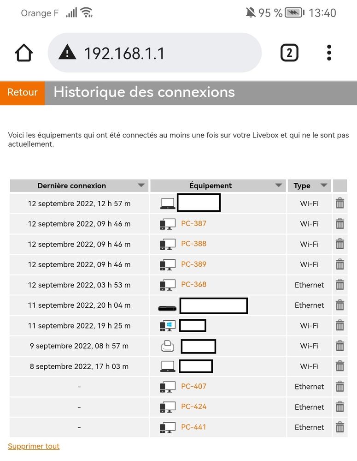
Task: Click the Retour button
Action: point(22,92)
